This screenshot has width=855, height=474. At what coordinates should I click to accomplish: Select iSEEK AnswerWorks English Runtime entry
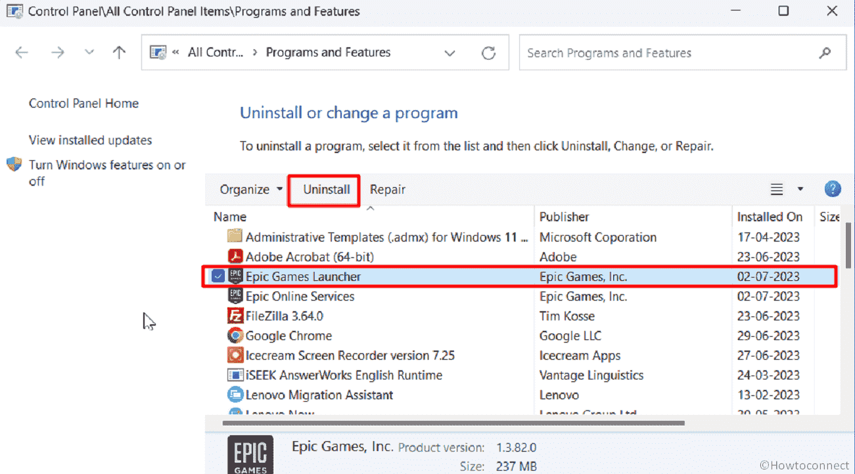(344, 375)
